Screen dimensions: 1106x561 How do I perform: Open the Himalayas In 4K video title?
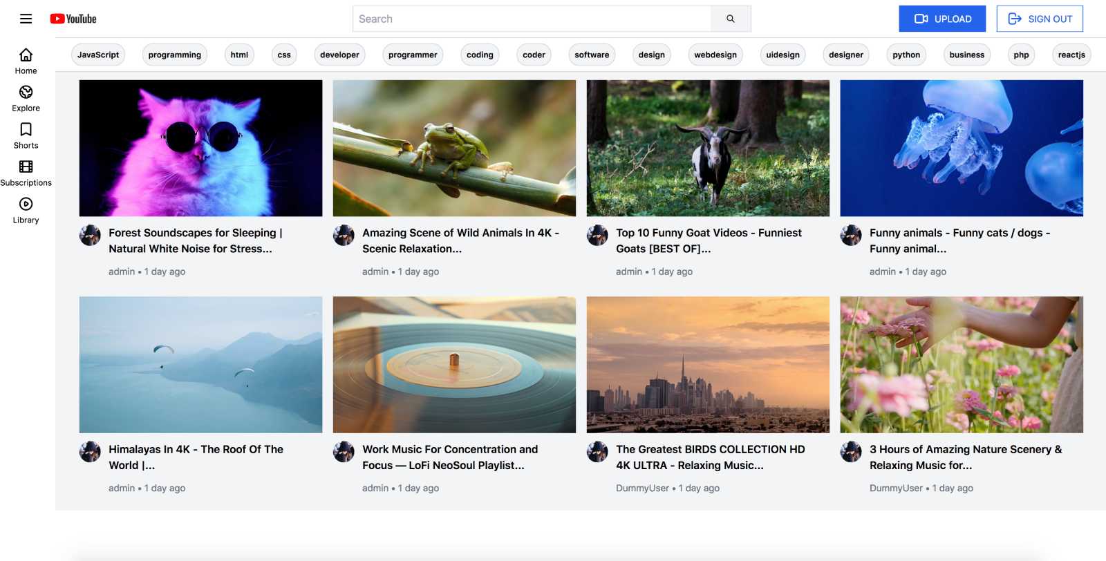pos(196,457)
